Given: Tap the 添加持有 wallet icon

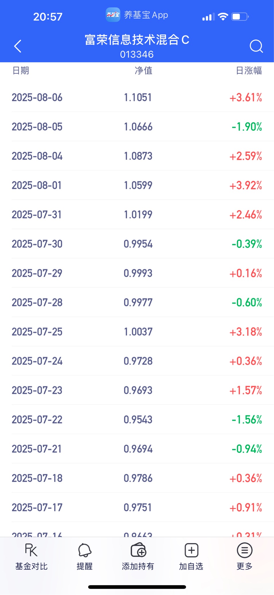Looking at the screenshot, I should (x=138, y=550).
